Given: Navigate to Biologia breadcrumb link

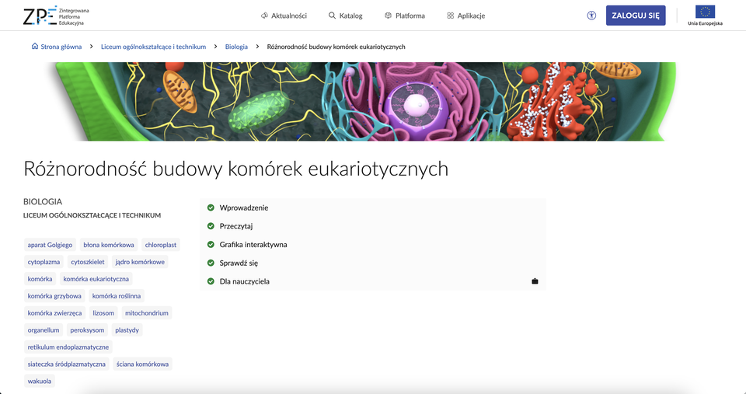Looking at the screenshot, I should click(x=236, y=47).
